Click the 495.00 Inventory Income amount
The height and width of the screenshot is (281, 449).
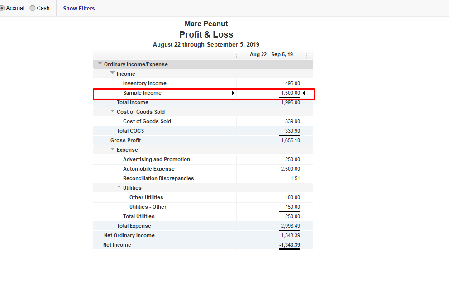tap(292, 83)
